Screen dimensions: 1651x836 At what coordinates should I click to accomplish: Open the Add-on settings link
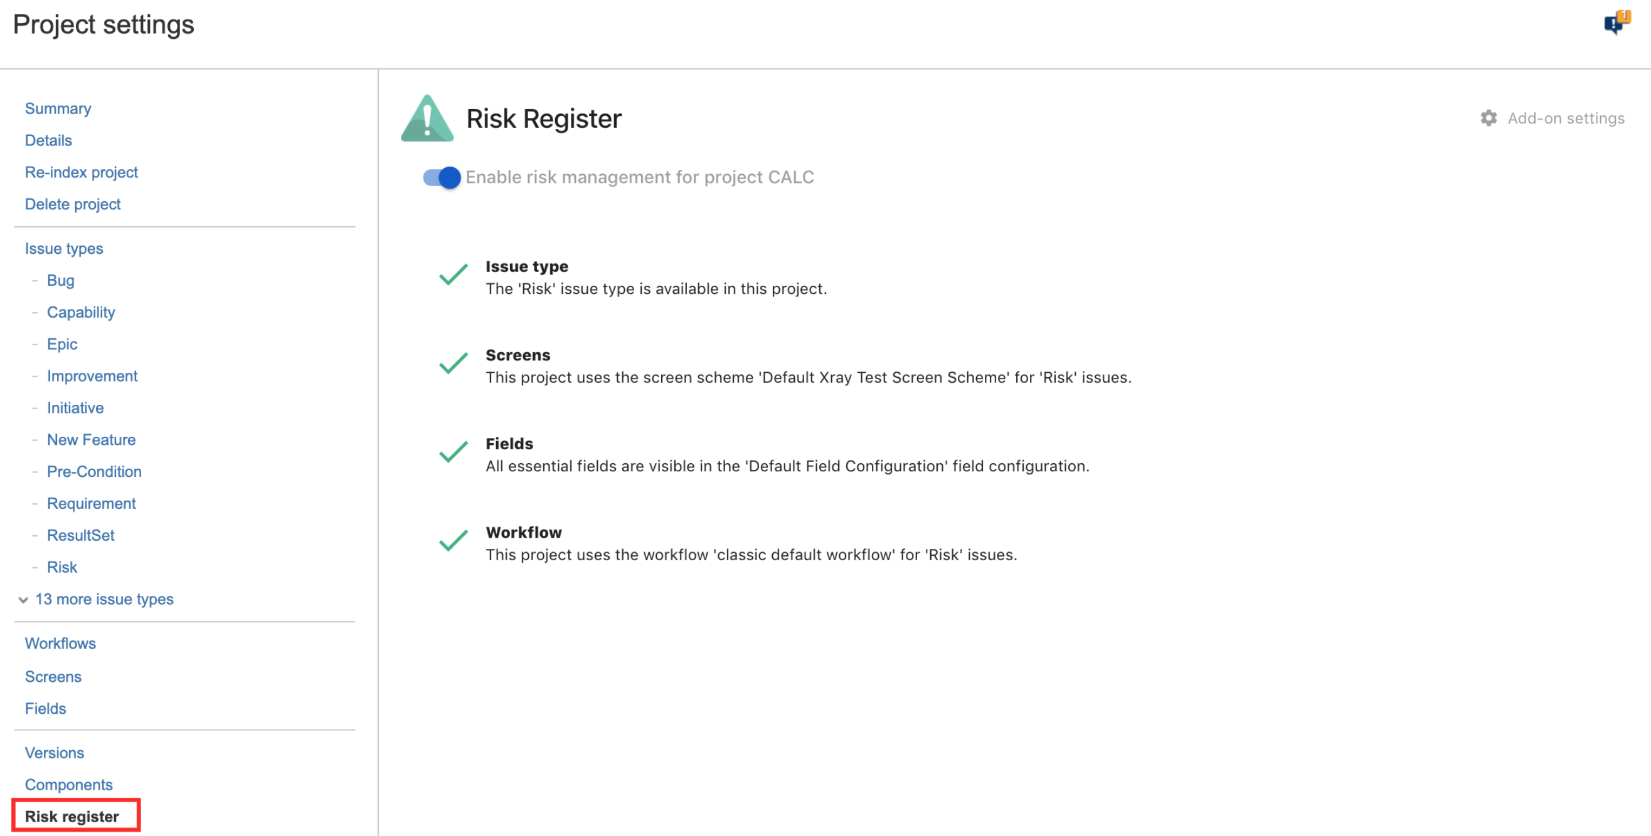tap(1566, 118)
